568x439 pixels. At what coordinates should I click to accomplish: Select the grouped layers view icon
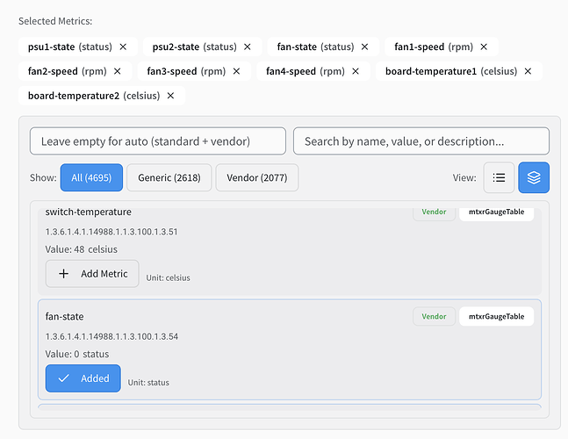click(534, 177)
